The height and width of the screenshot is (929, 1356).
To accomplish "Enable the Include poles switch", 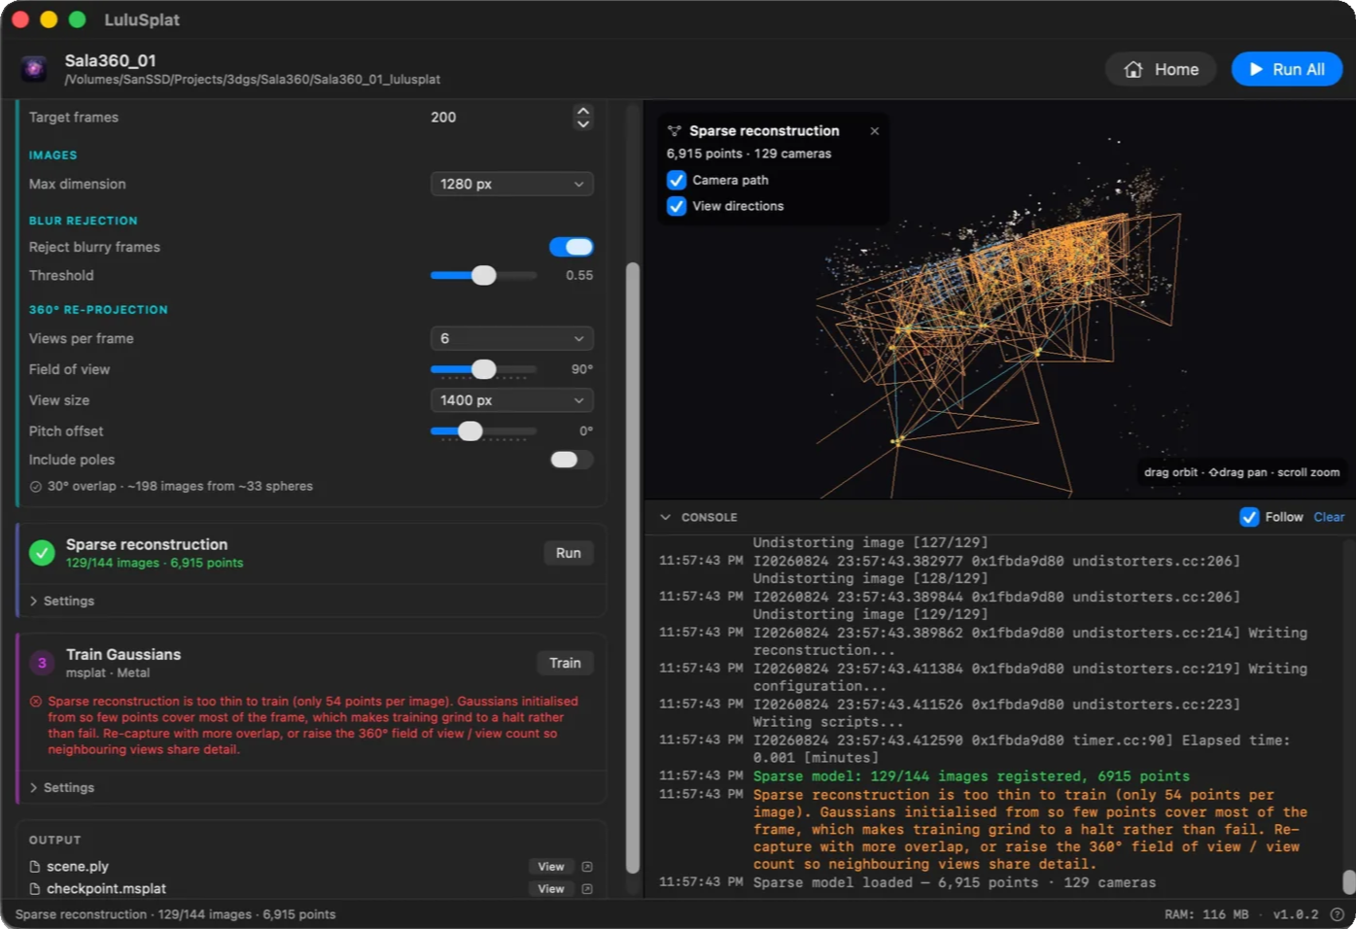I will click(572, 460).
